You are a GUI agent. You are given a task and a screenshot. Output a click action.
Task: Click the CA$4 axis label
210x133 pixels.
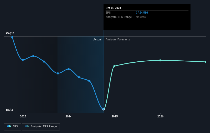[9, 110]
